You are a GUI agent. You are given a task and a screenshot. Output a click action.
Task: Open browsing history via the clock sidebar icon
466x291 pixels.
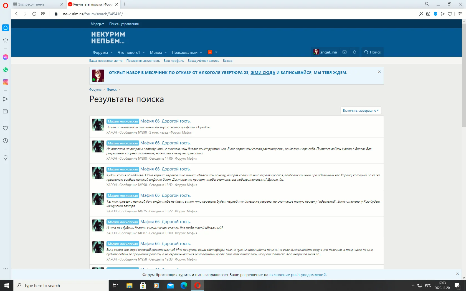click(6, 141)
